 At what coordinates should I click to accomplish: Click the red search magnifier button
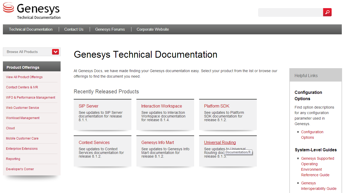pos(327,12)
